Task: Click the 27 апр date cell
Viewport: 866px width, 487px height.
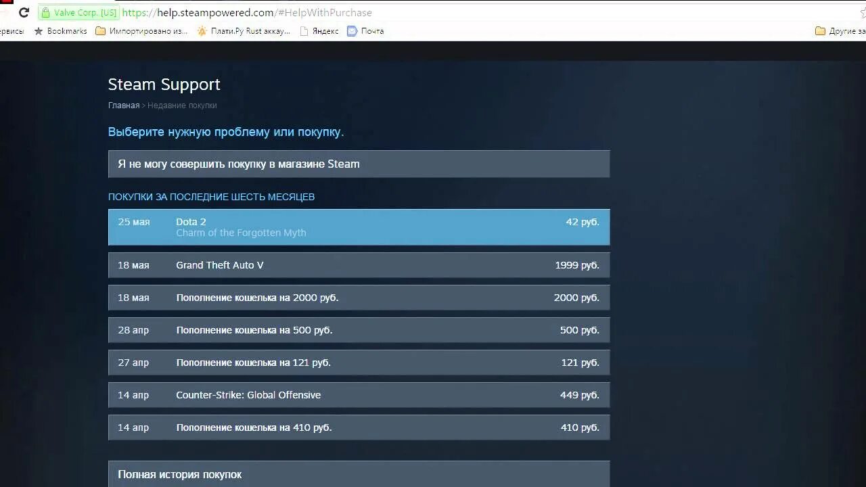Action: [x=133, y=363]
